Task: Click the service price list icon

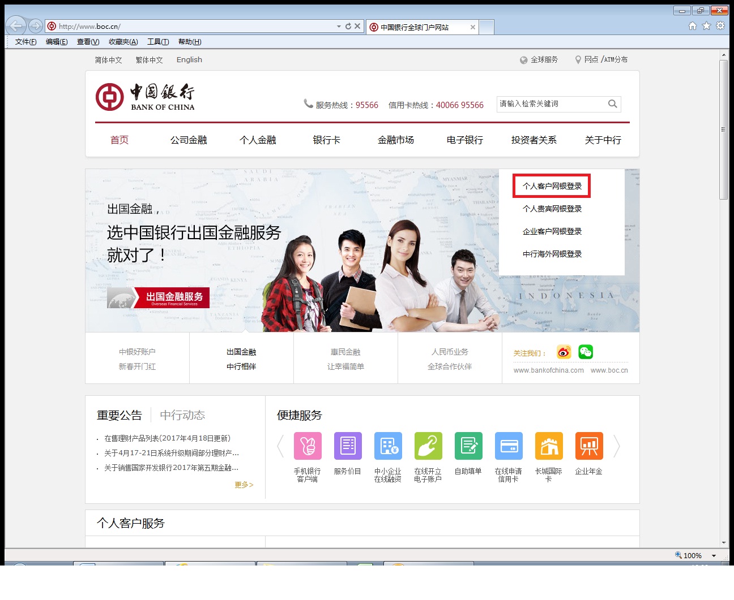Action: click(x=348, y=446)
